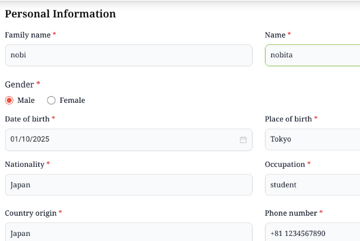Click the Phone number label
Screen dimensions: 360x241
(290, 213)
